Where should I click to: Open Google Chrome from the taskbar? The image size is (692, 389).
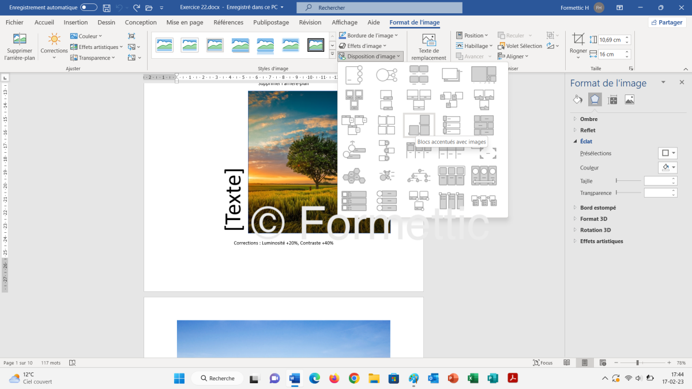click(x=354, y=378)
